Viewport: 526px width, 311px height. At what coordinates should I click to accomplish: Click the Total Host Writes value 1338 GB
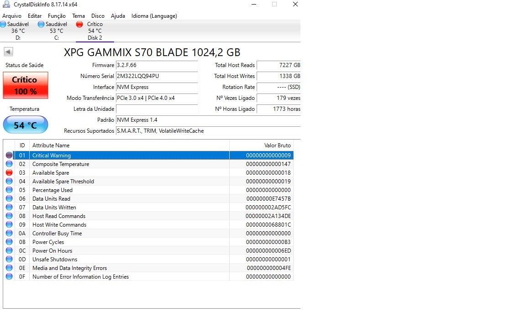coord(279,76)
